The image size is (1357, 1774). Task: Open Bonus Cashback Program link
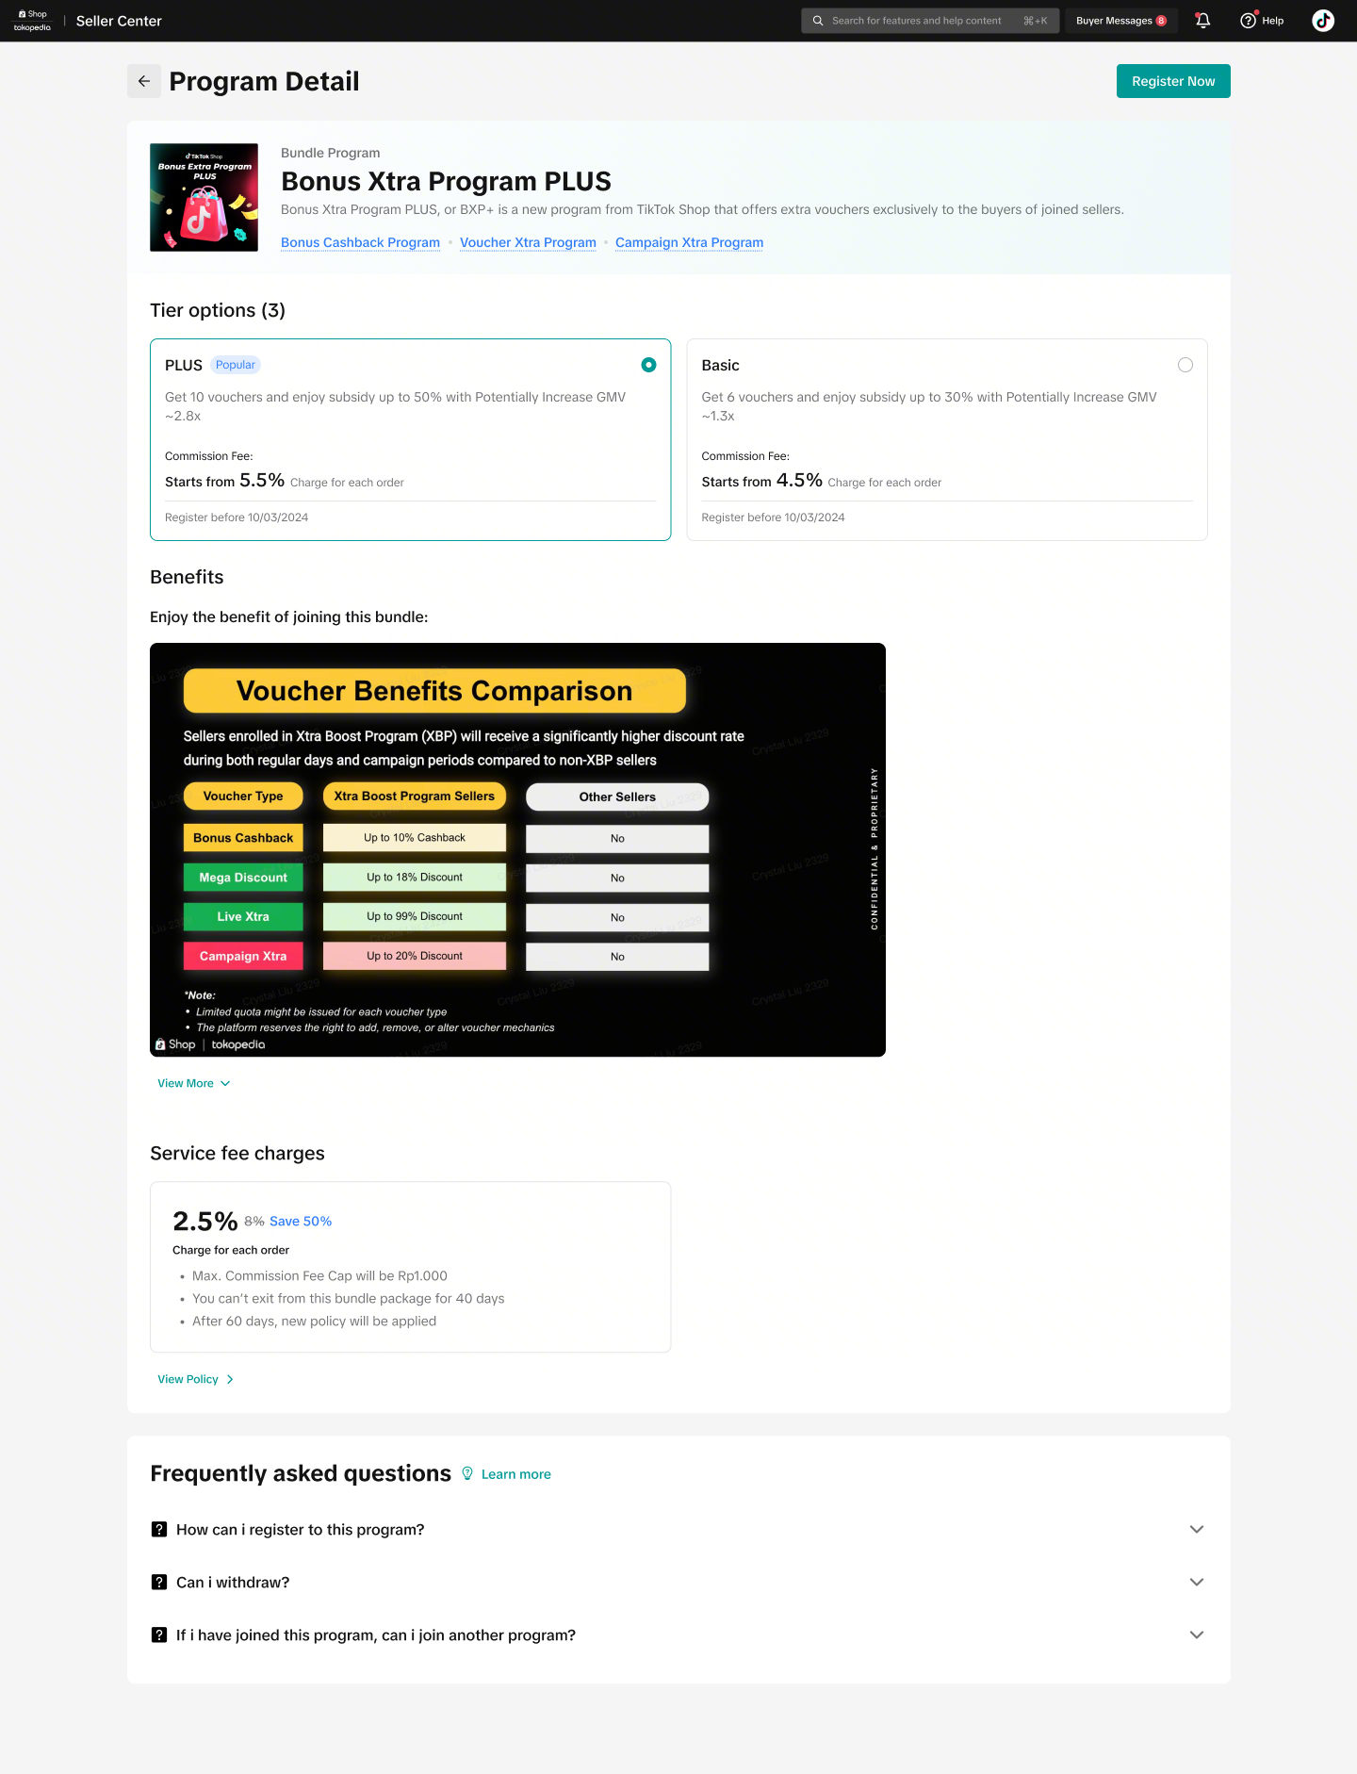coord(360,242)
